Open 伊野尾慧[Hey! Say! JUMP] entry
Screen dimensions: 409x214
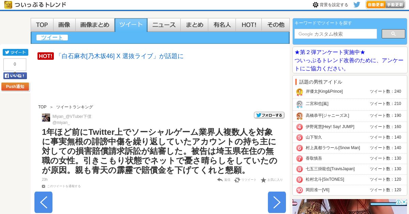point(330,127)
